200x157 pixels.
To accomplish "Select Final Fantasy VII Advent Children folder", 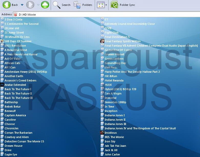I will click(151, 46).
